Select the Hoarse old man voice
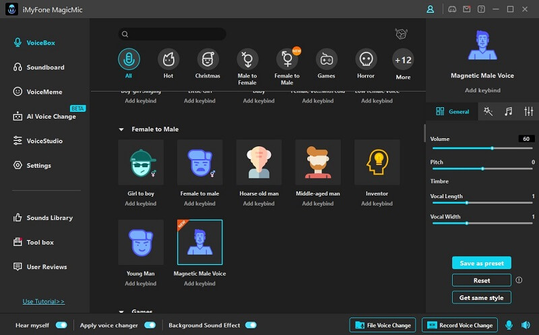 pos(259,162)
